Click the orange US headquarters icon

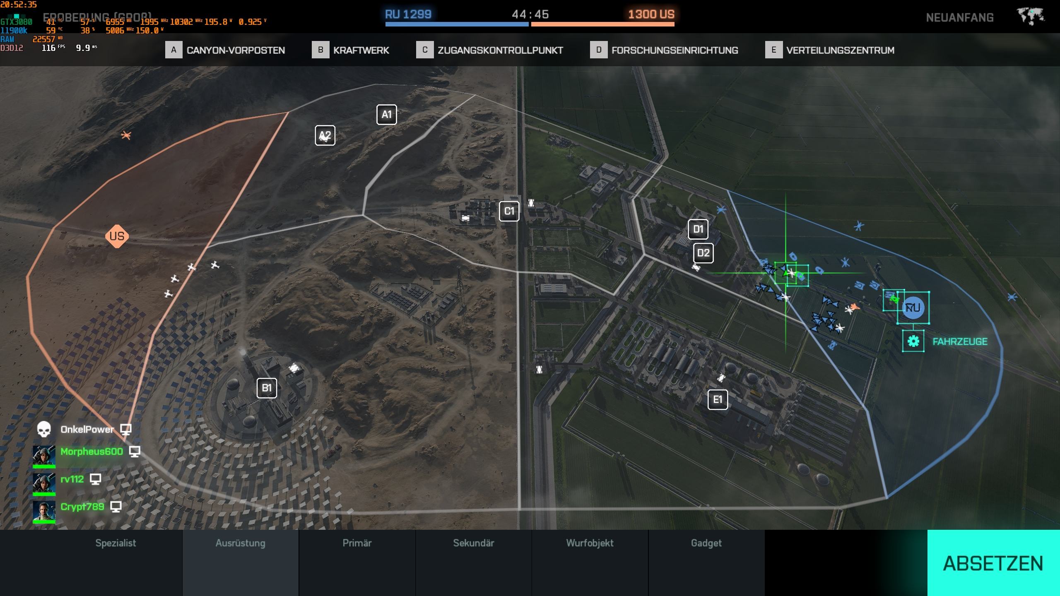pos(117,236)
